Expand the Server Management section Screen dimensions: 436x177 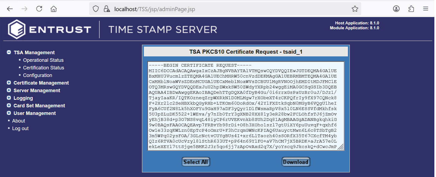click(9, 90)
